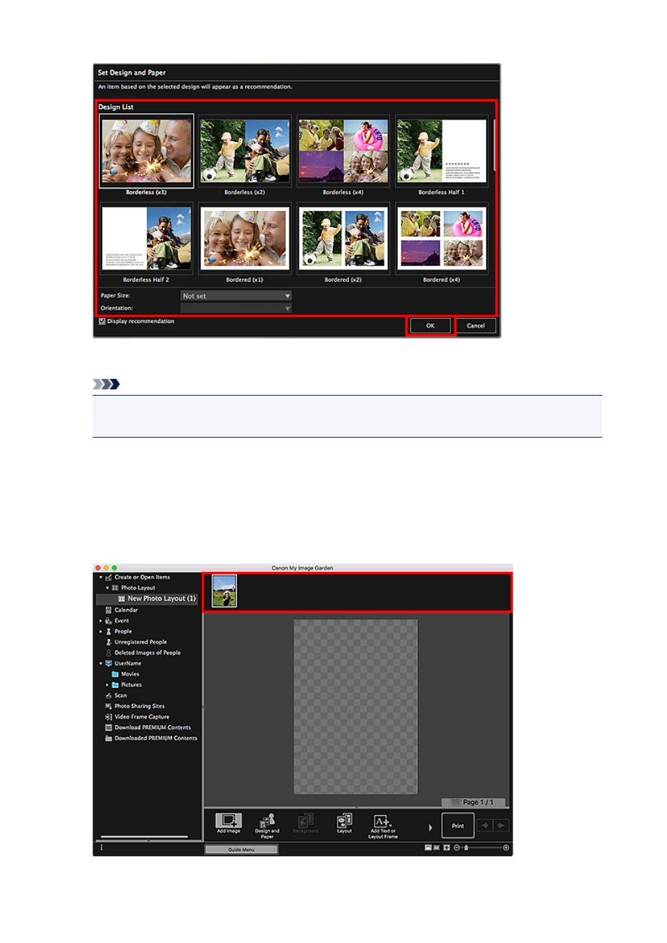Click the sidebar horizontal scrollbar

(x=144, y=837)
